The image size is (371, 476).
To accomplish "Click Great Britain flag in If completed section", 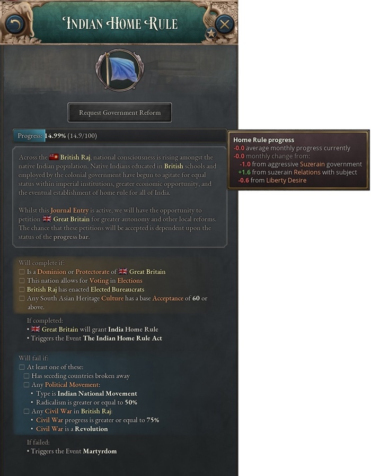I will (36, 329).
